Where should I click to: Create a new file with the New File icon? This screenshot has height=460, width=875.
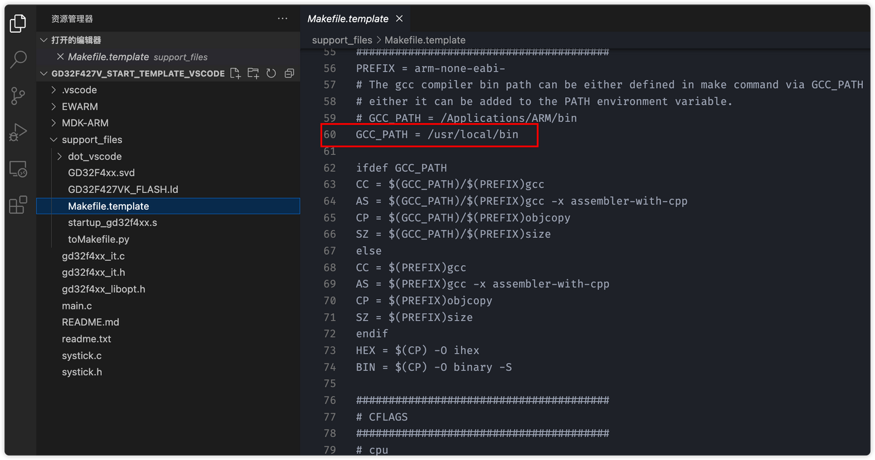(235, 73)
